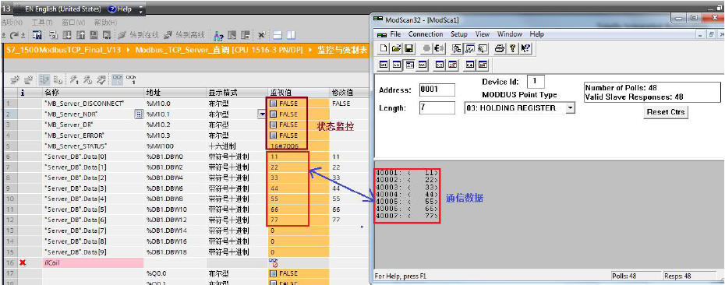The width and height of the screenshot is (725, 285).
Task: Click the small tag icon beside MB_Server_NDR name
Action: [x=138, y=114]
